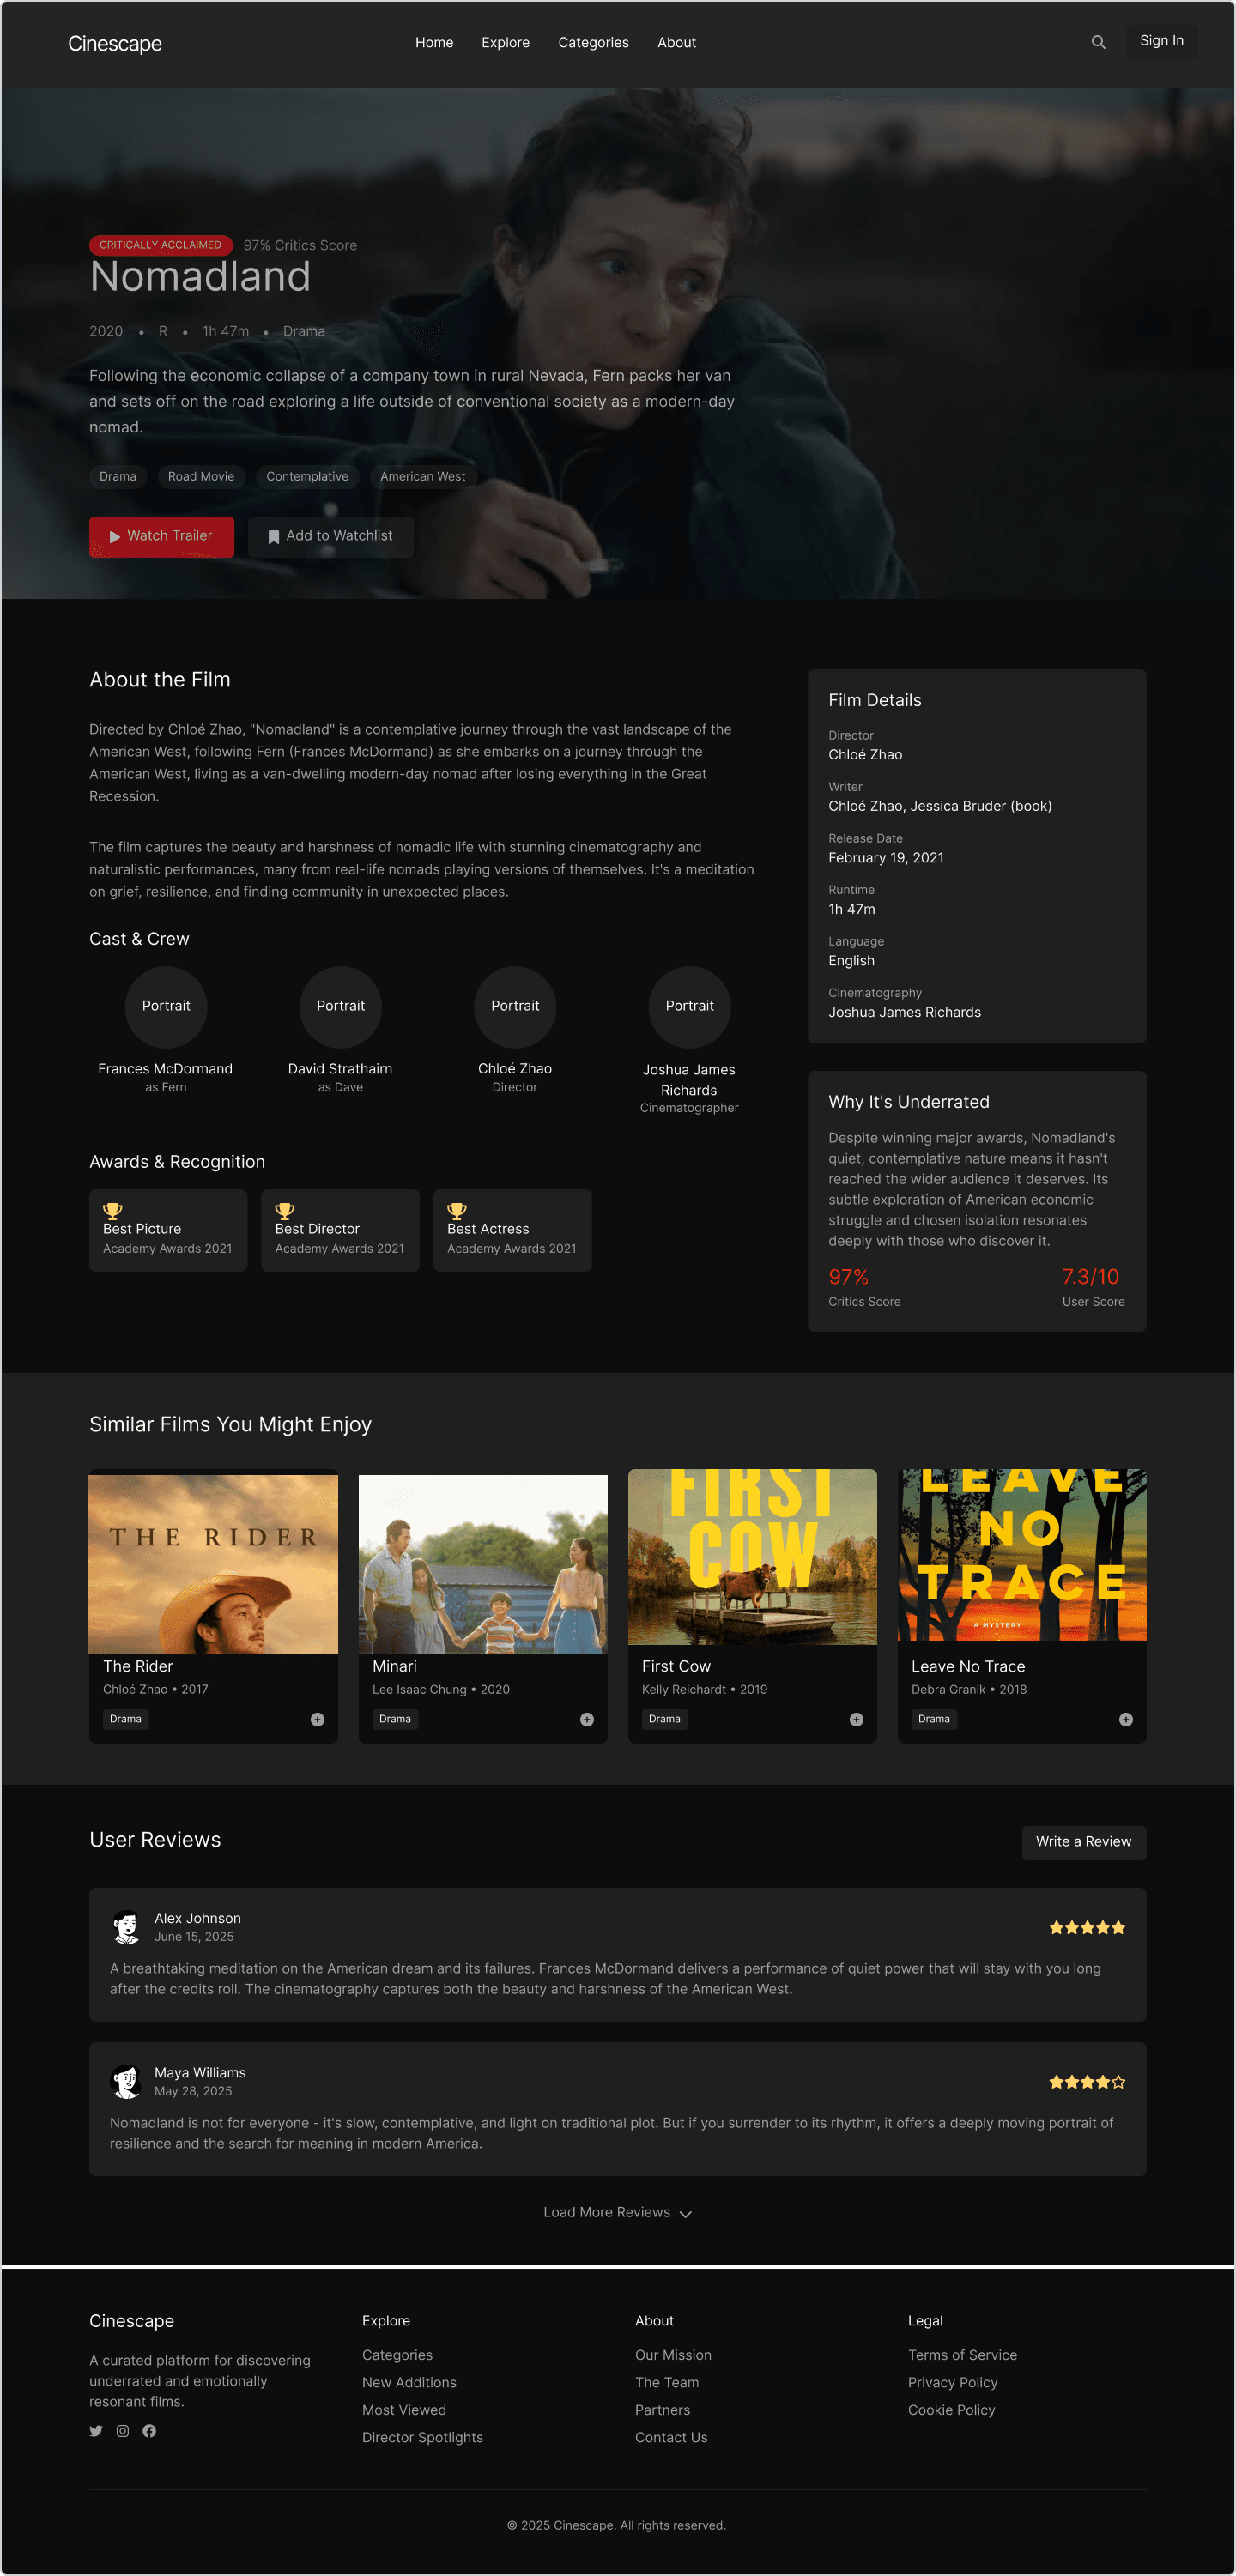Select the Drama tag in hero
Viewport: 1236px width, 2576px height.
coord(118,476)
